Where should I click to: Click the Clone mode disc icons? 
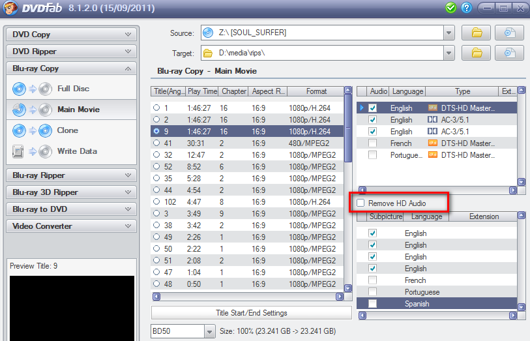click(32, 131)
